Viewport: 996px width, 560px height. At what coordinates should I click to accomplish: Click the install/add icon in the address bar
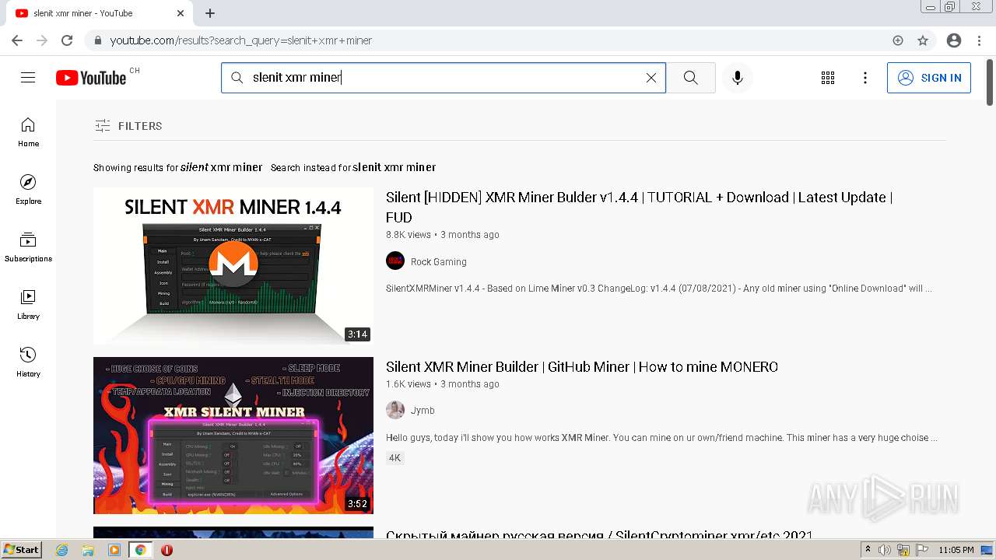point(898,40)
